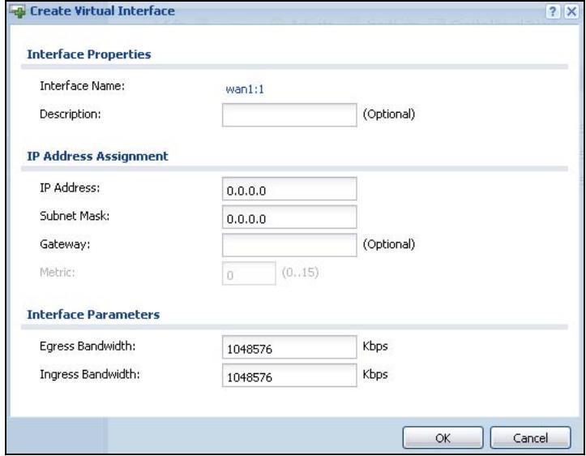Viewport: 586px width, 456px height.
Task: Click the Egress Bandwidth label
Action: pos(88,346)
